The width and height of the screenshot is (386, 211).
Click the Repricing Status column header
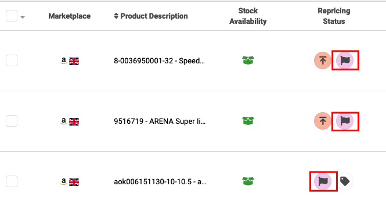334,16
